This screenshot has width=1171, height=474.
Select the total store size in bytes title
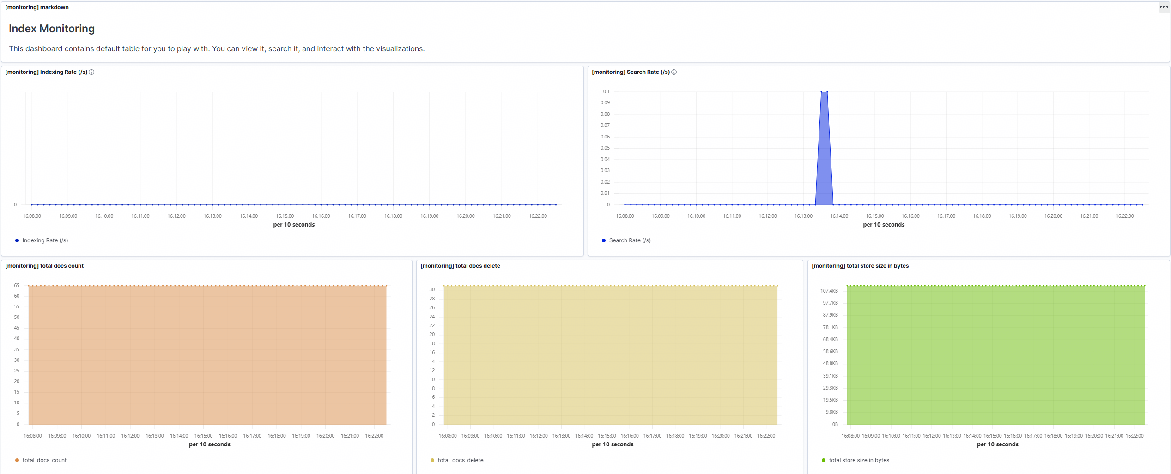click(860, 266)
